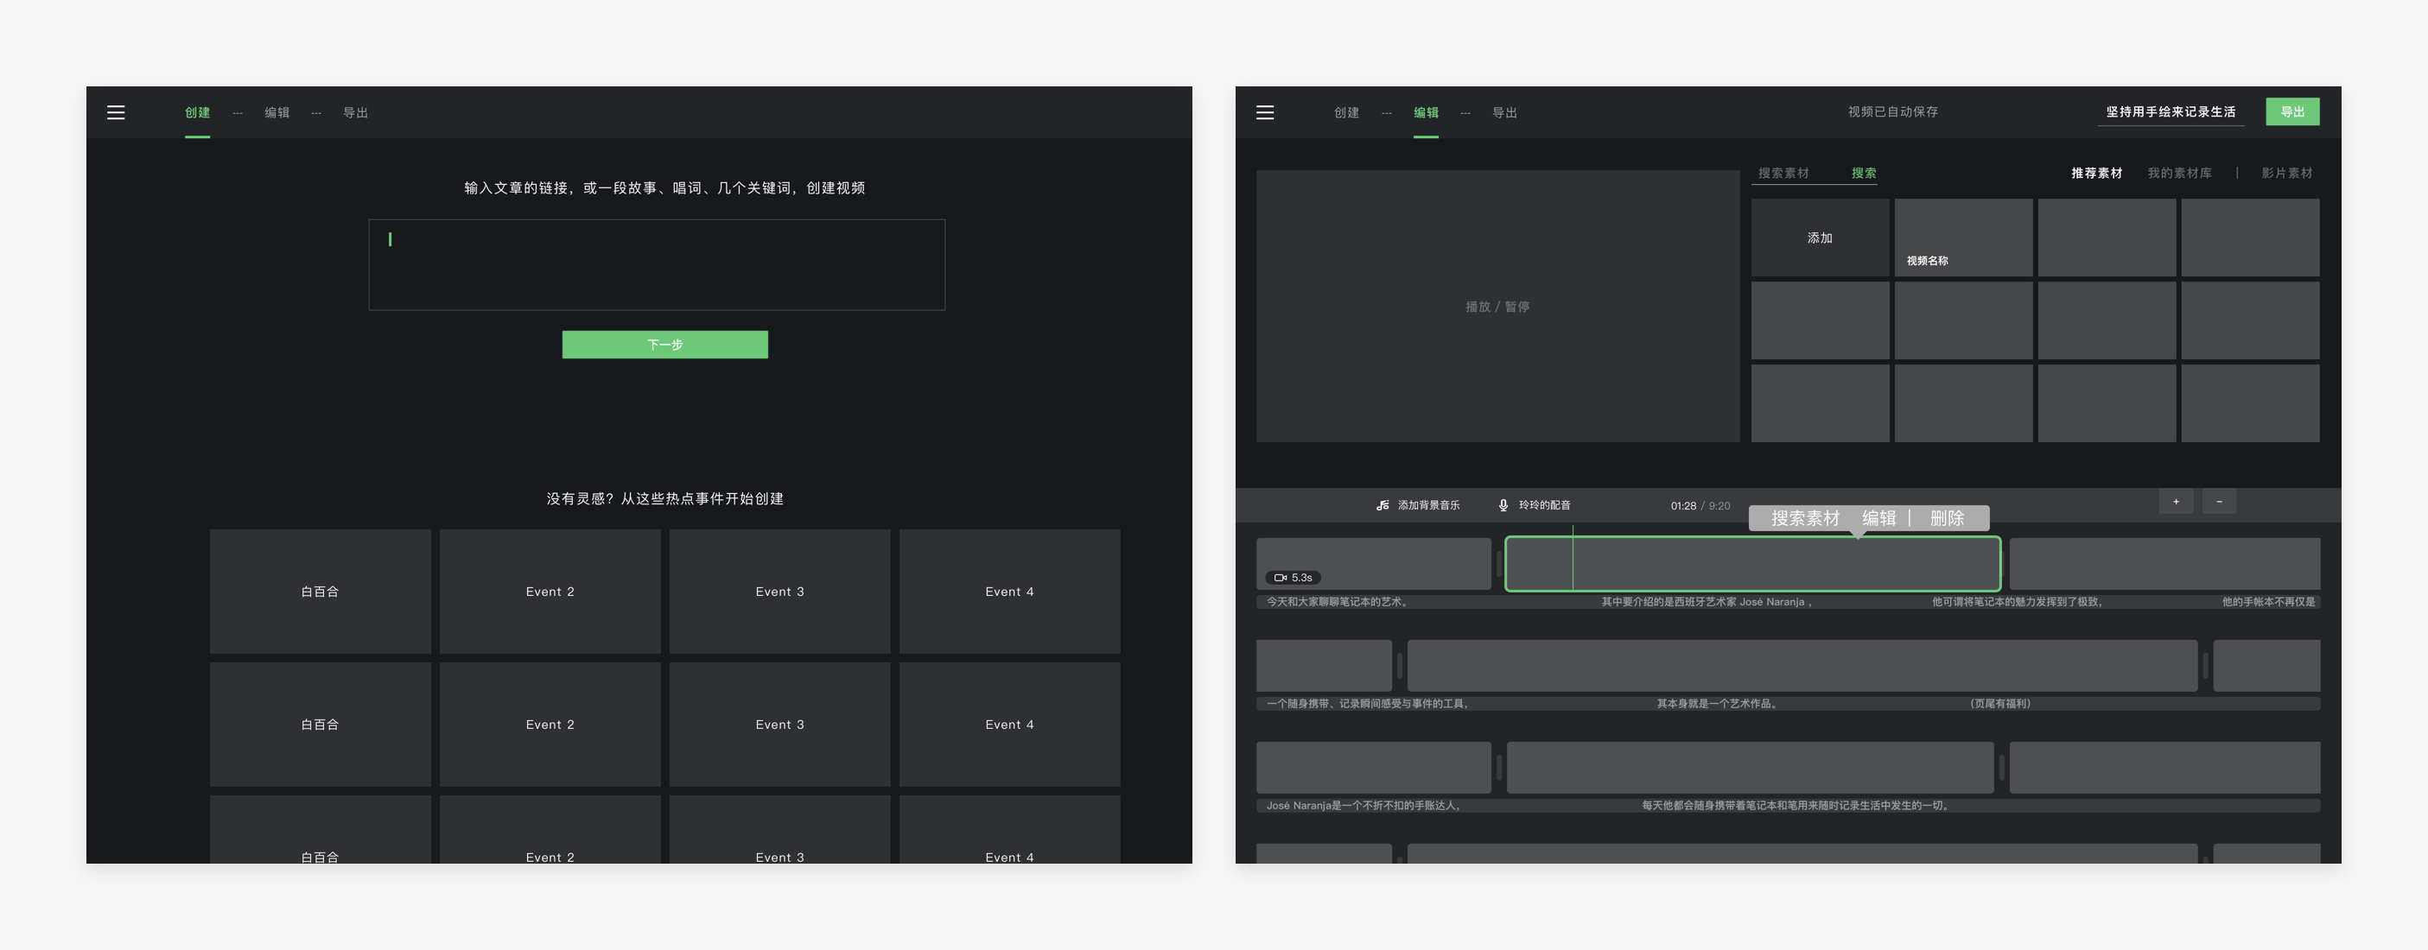
Task: Select the 添加 tile in material grid
Action: [x=1819, y=237]
